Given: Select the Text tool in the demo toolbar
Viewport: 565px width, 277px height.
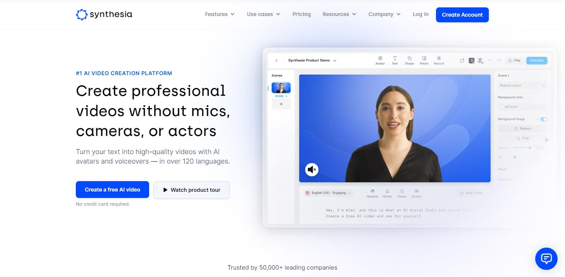Looking at the screenshot, I should coord(395,61).
